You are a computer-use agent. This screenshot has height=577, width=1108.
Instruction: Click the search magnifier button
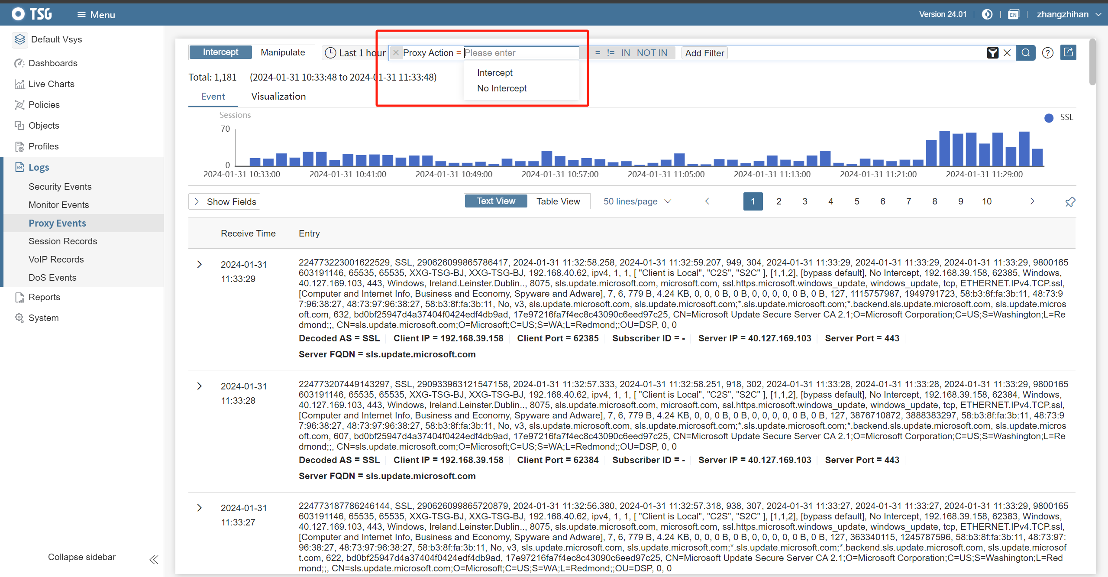[1025, 53]
